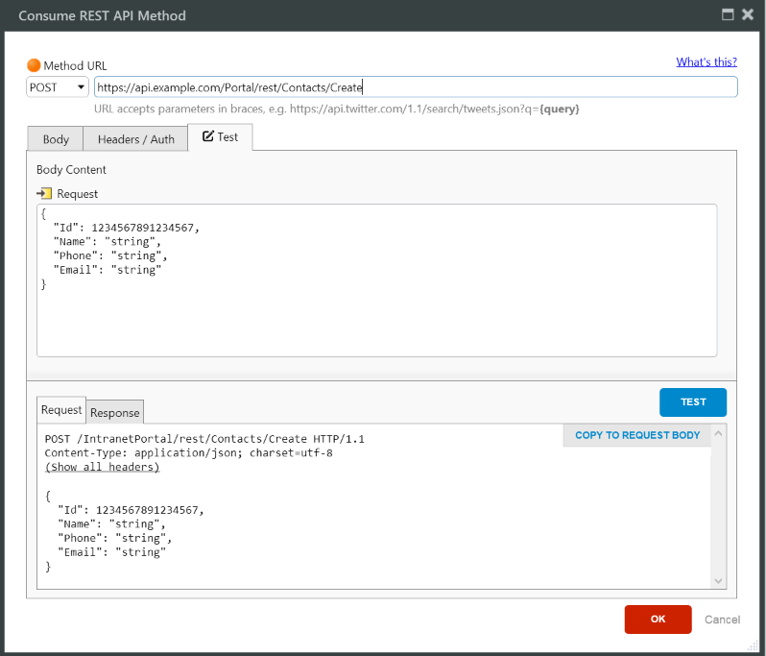Expand the POST HTTP method dropdown

(57, 87)
